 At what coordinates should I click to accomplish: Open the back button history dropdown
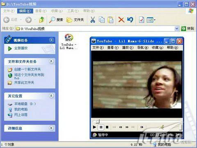21,20
